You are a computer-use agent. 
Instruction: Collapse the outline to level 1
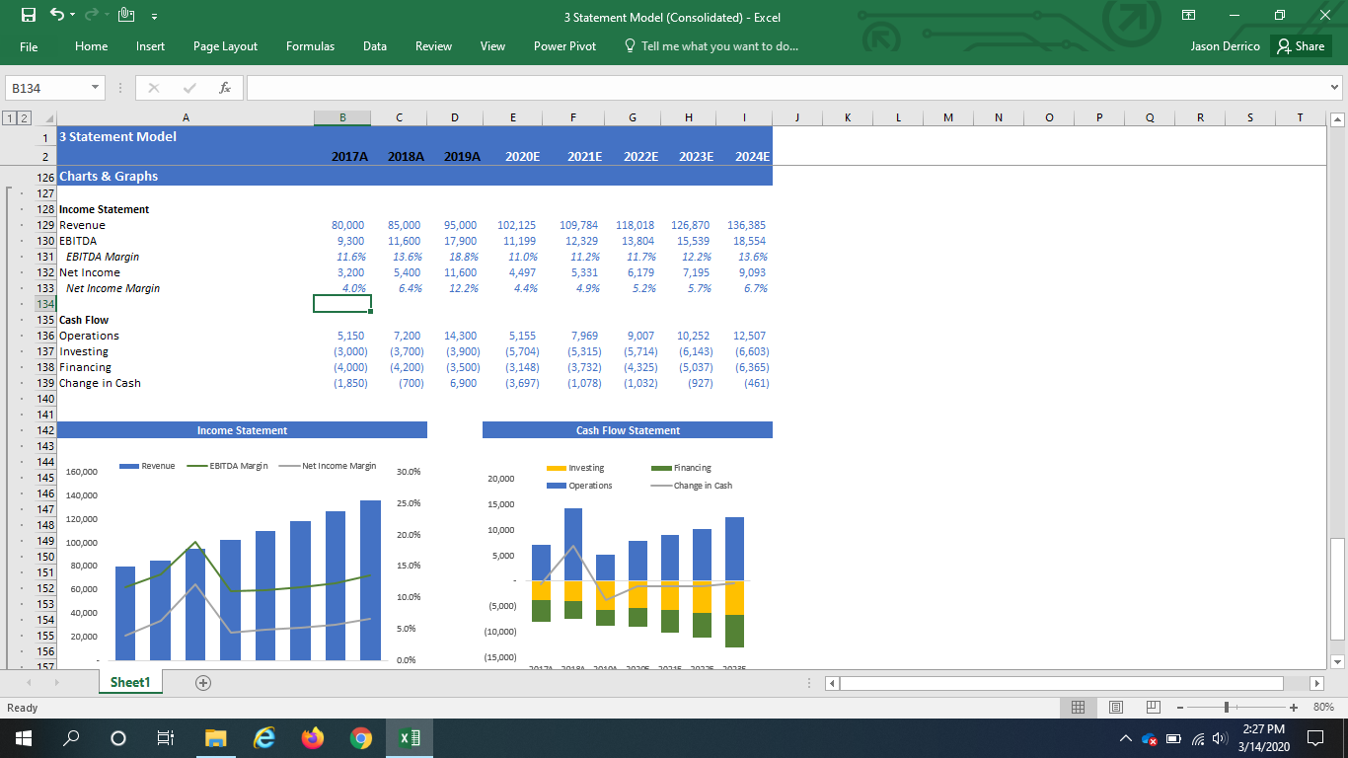pyautogui.click(x=10, y=117)
